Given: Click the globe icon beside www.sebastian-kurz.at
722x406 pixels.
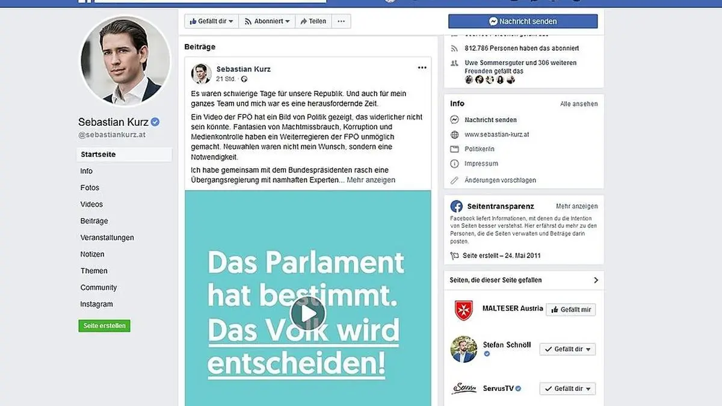Looking at the screenshot, I should point(454,135).
